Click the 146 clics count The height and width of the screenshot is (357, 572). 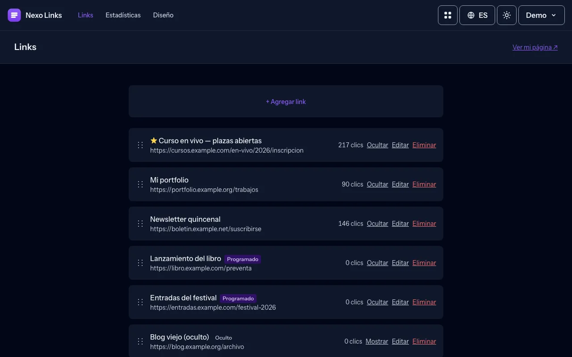coord(351,224)
